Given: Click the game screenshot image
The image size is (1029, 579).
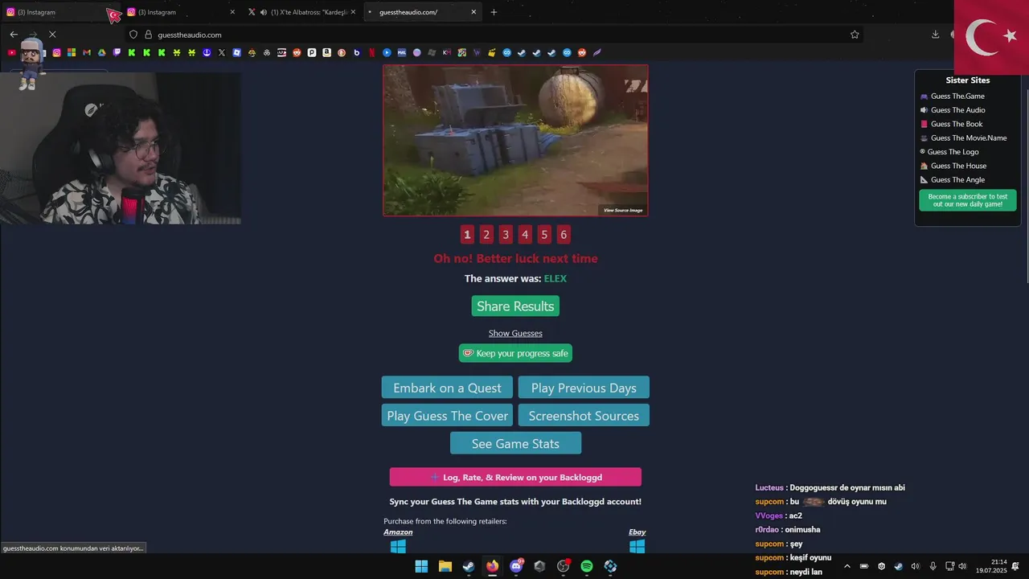Looking at the screenshot, I should (x=515, y=141).
